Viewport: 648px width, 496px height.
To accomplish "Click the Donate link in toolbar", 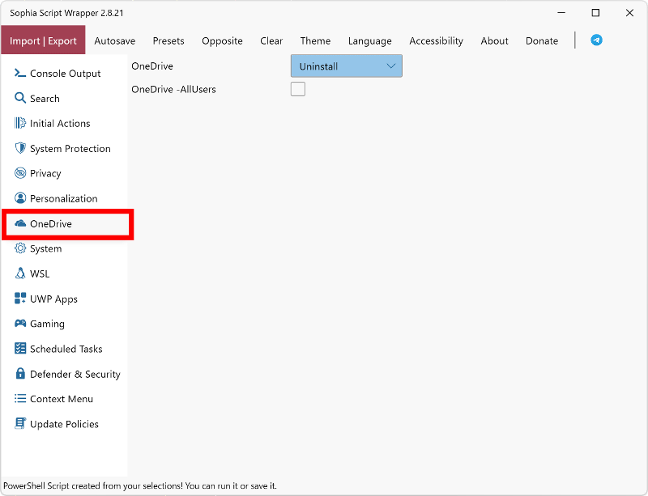I will tap(541, 40).
